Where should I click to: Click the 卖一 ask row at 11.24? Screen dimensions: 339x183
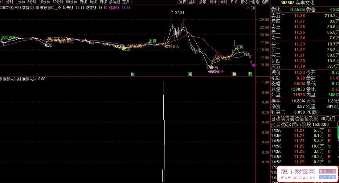coord(305,38)
